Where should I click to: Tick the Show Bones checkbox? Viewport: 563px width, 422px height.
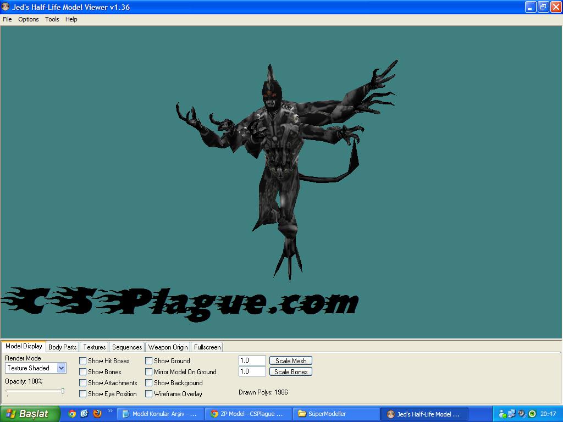pos(82,372)
